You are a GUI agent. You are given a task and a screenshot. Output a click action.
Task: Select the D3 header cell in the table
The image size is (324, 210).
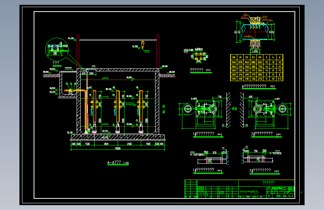253,57
